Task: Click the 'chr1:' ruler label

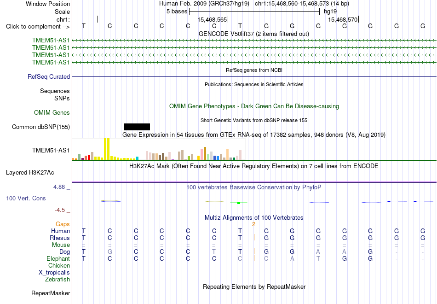Action: 63,19
